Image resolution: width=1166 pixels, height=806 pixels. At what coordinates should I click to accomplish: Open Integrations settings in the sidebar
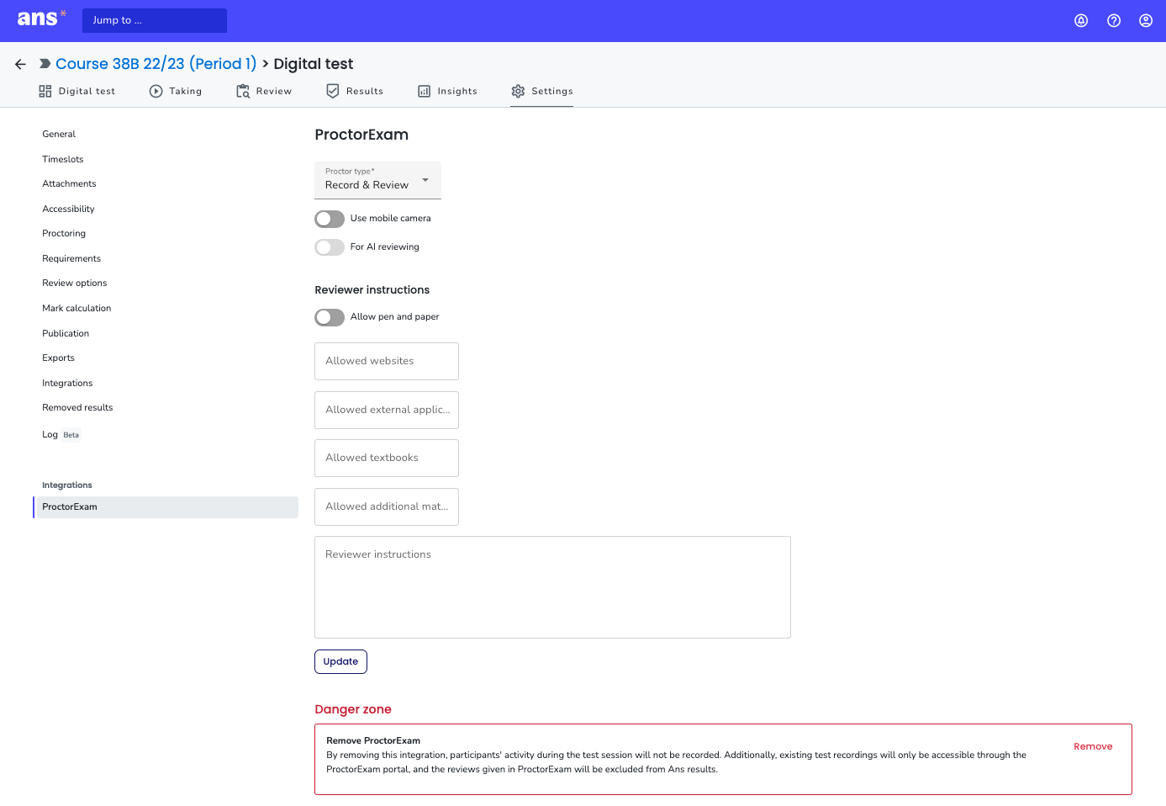pyautogui.click(x=67, y=383)
